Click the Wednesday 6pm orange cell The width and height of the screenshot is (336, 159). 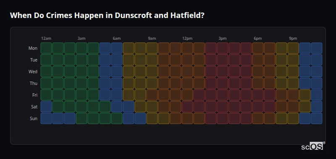[x=258, y=72]
